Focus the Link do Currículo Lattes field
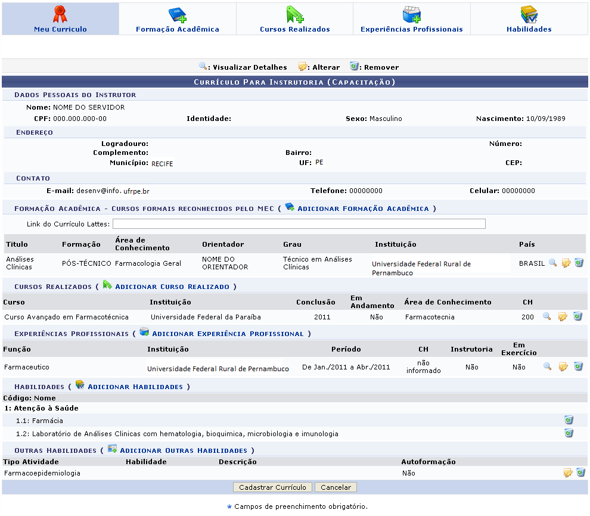 click(x=299, y=224)
